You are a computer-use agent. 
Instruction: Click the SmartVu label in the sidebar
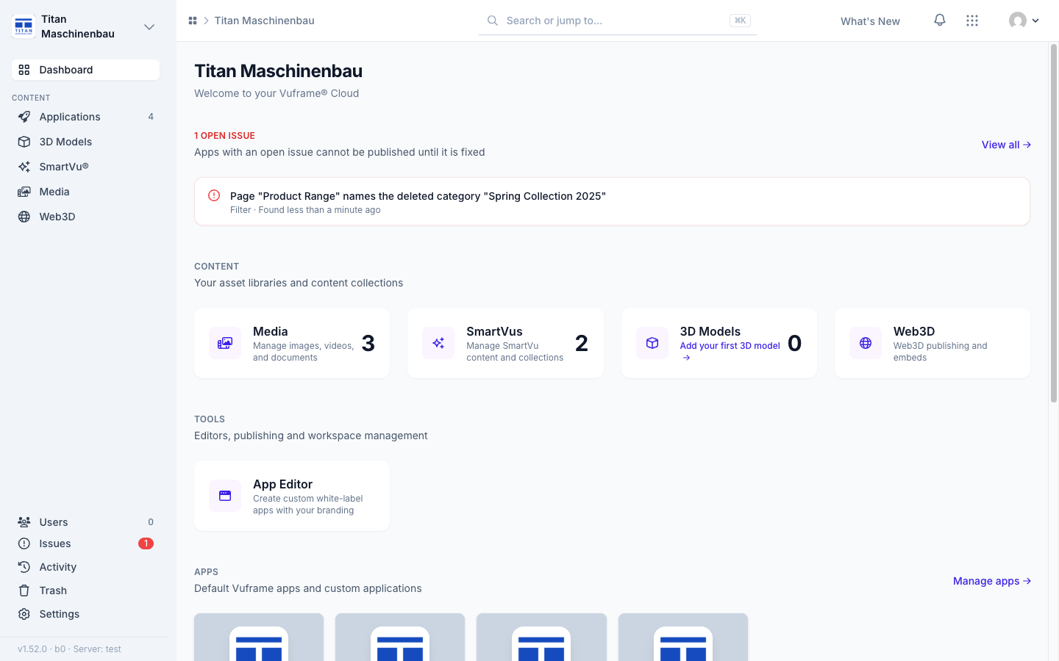pos(64,167)
